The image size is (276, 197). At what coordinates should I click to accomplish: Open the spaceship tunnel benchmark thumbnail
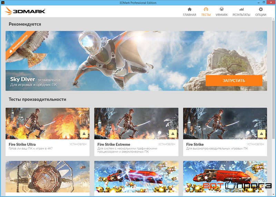pyautogui.click(x=48, y=177)
